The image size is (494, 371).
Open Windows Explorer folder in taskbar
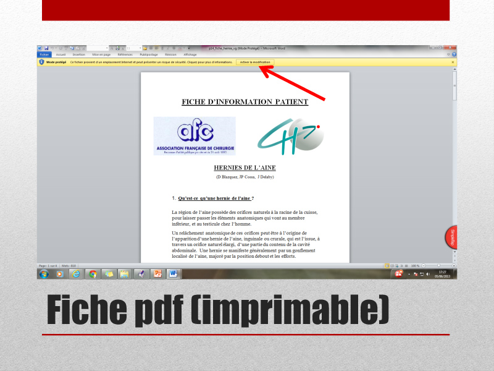click(x=125, y=274)
